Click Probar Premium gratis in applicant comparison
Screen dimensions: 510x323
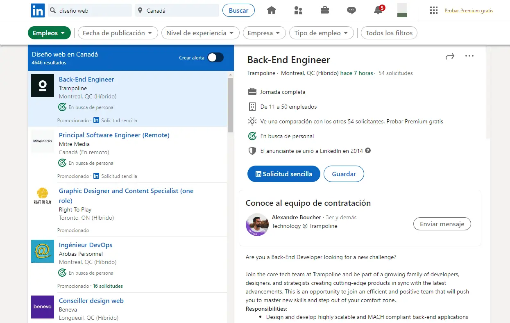pos(415,121)
